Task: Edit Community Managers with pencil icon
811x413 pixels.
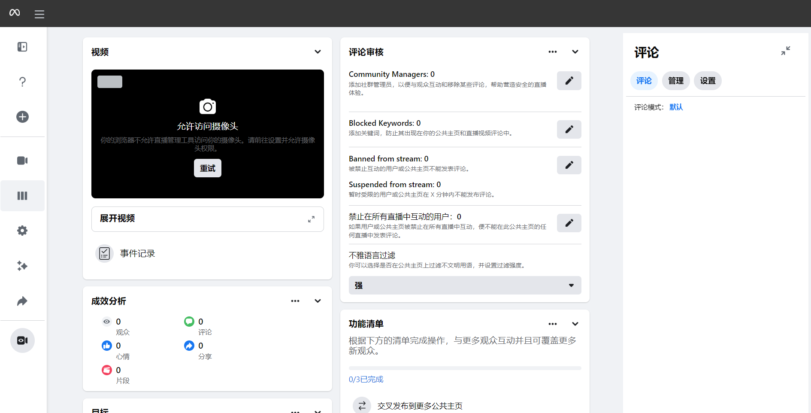Action: (569, 81)
